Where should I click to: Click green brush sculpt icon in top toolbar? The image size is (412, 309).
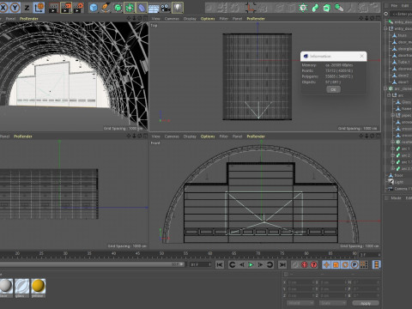[x=339, y=8]
